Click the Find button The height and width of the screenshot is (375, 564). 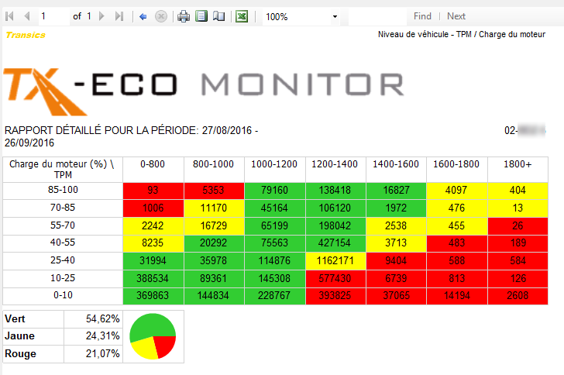[422, 16]
